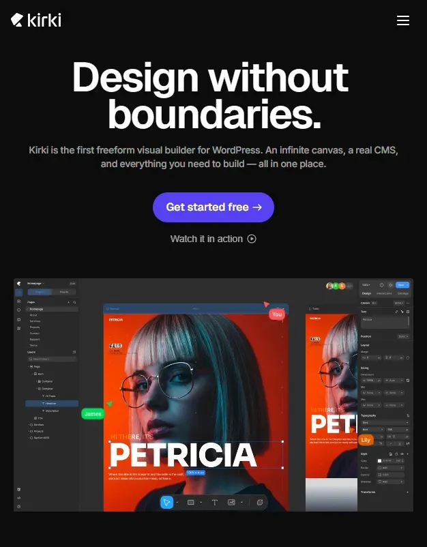
Task: Select the Services page in the Pages list
Action: click(35, 321)
